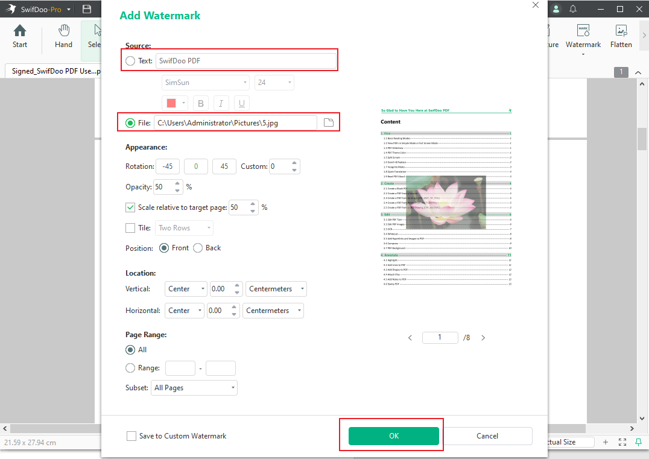649x459 pixels.
Task: Go to next preview page arrow
Action: point(483,338)
